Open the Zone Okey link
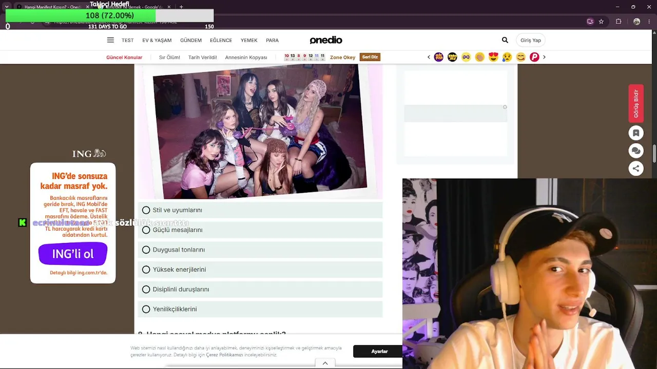 click(342, 57)
